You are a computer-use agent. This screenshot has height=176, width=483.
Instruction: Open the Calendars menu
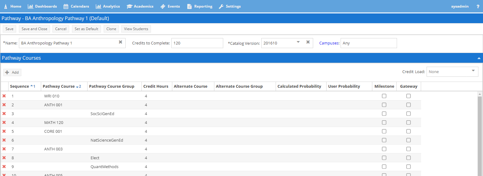76,6
